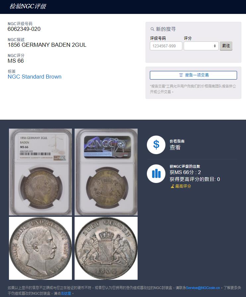Click the 获MS 66分 : 2 census text
Image resolution: width=246 pixels, height=297 pixels.
(185, 172)
